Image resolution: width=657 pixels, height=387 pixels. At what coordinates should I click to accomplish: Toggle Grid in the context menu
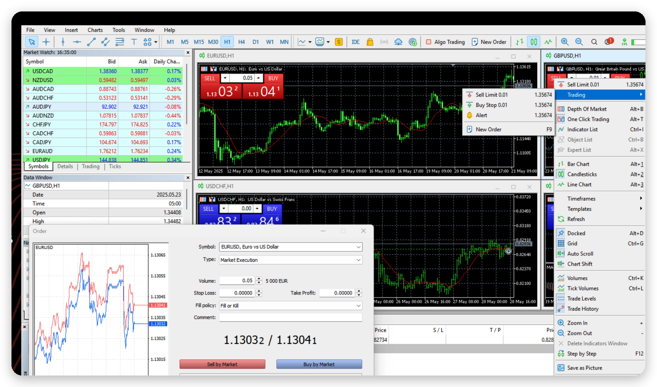click(600, 243)
